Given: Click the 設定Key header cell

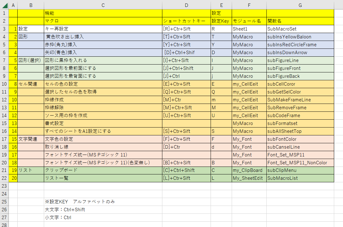Looking at the screenshot, I should pyautogui.click(x=221, y=21).
